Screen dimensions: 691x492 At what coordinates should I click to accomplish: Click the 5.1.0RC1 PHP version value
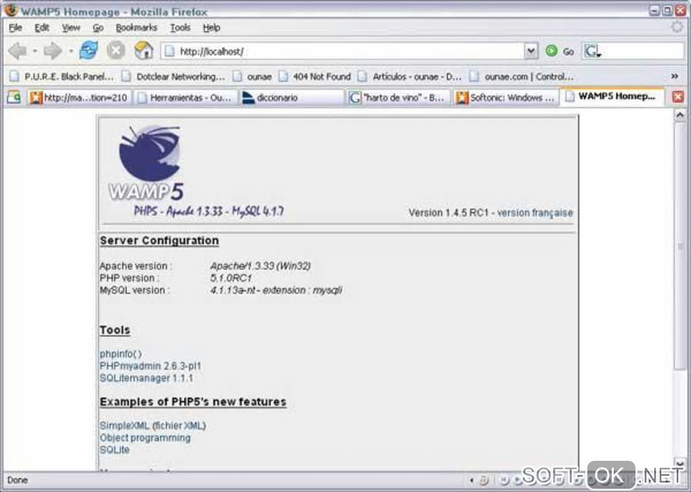click(231, 278)
